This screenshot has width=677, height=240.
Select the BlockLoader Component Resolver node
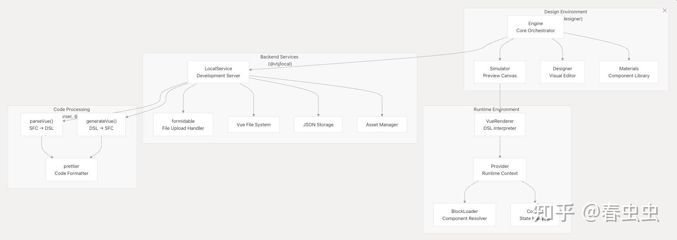[x=464, y=215]
